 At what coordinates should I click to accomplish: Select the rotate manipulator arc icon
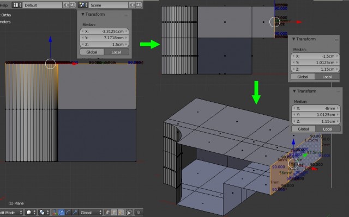pos(68,212)
